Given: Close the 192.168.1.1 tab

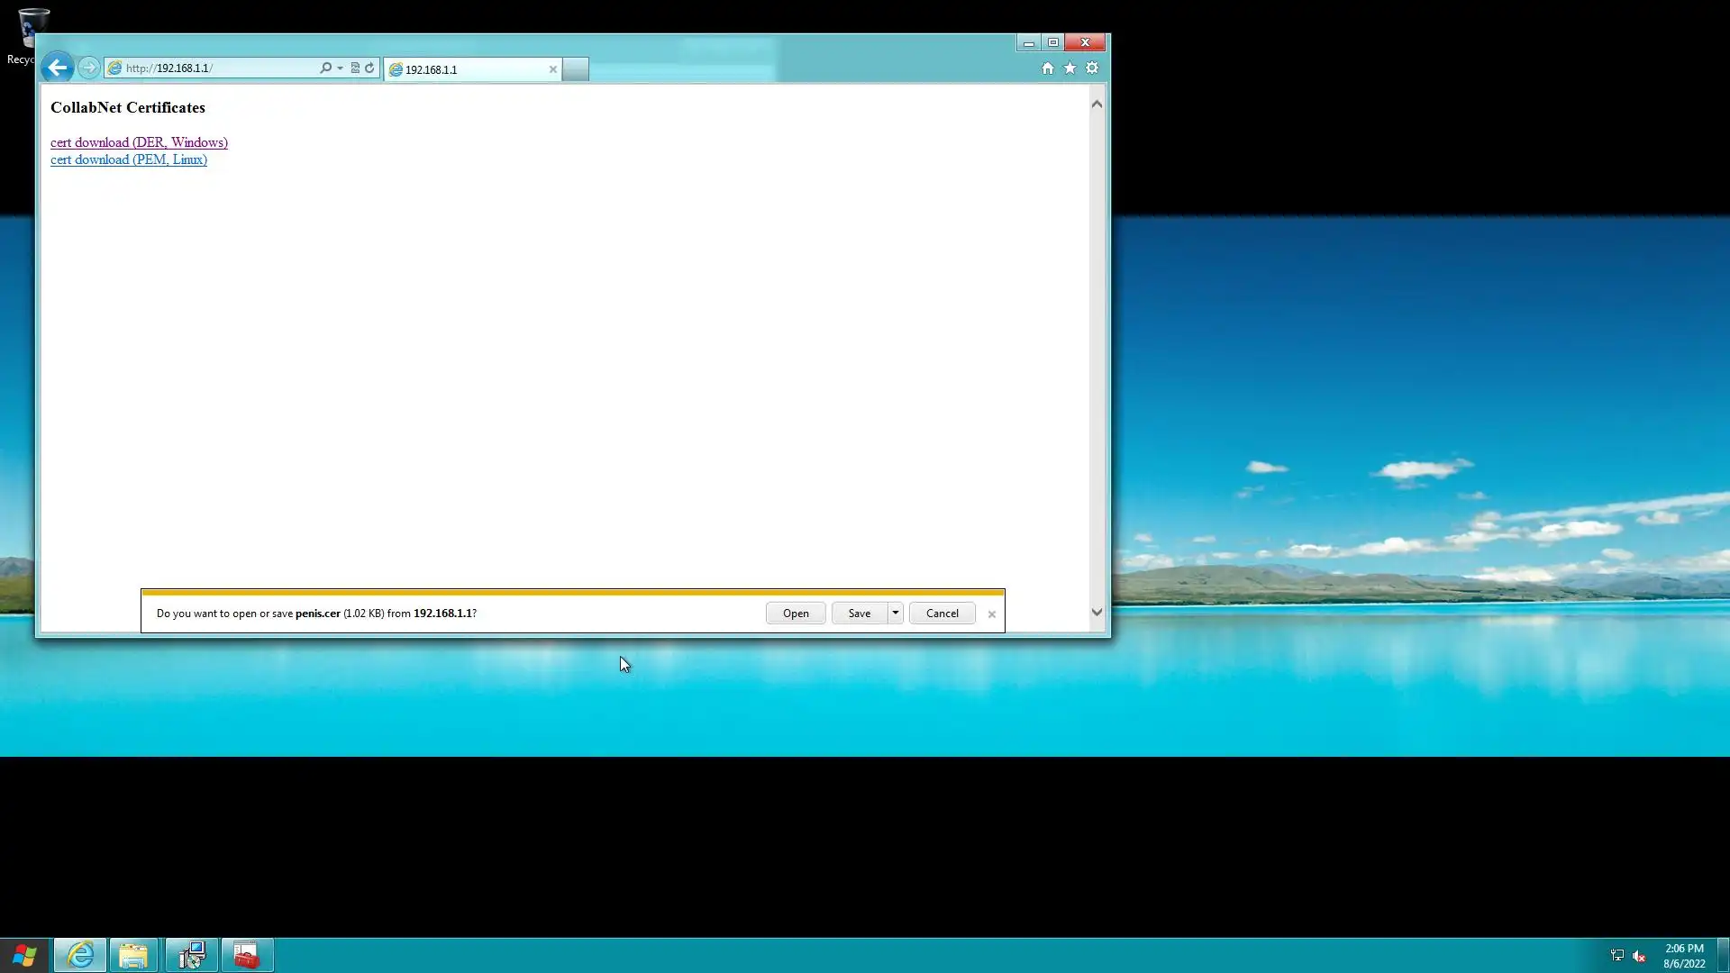Looking at the screenshot, I should coord(553,69).
